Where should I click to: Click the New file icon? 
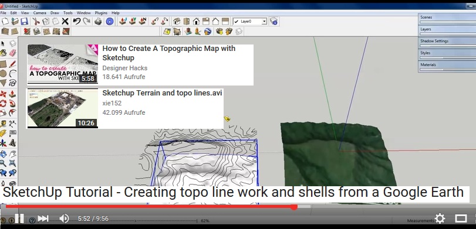click(x=5, y=22)
